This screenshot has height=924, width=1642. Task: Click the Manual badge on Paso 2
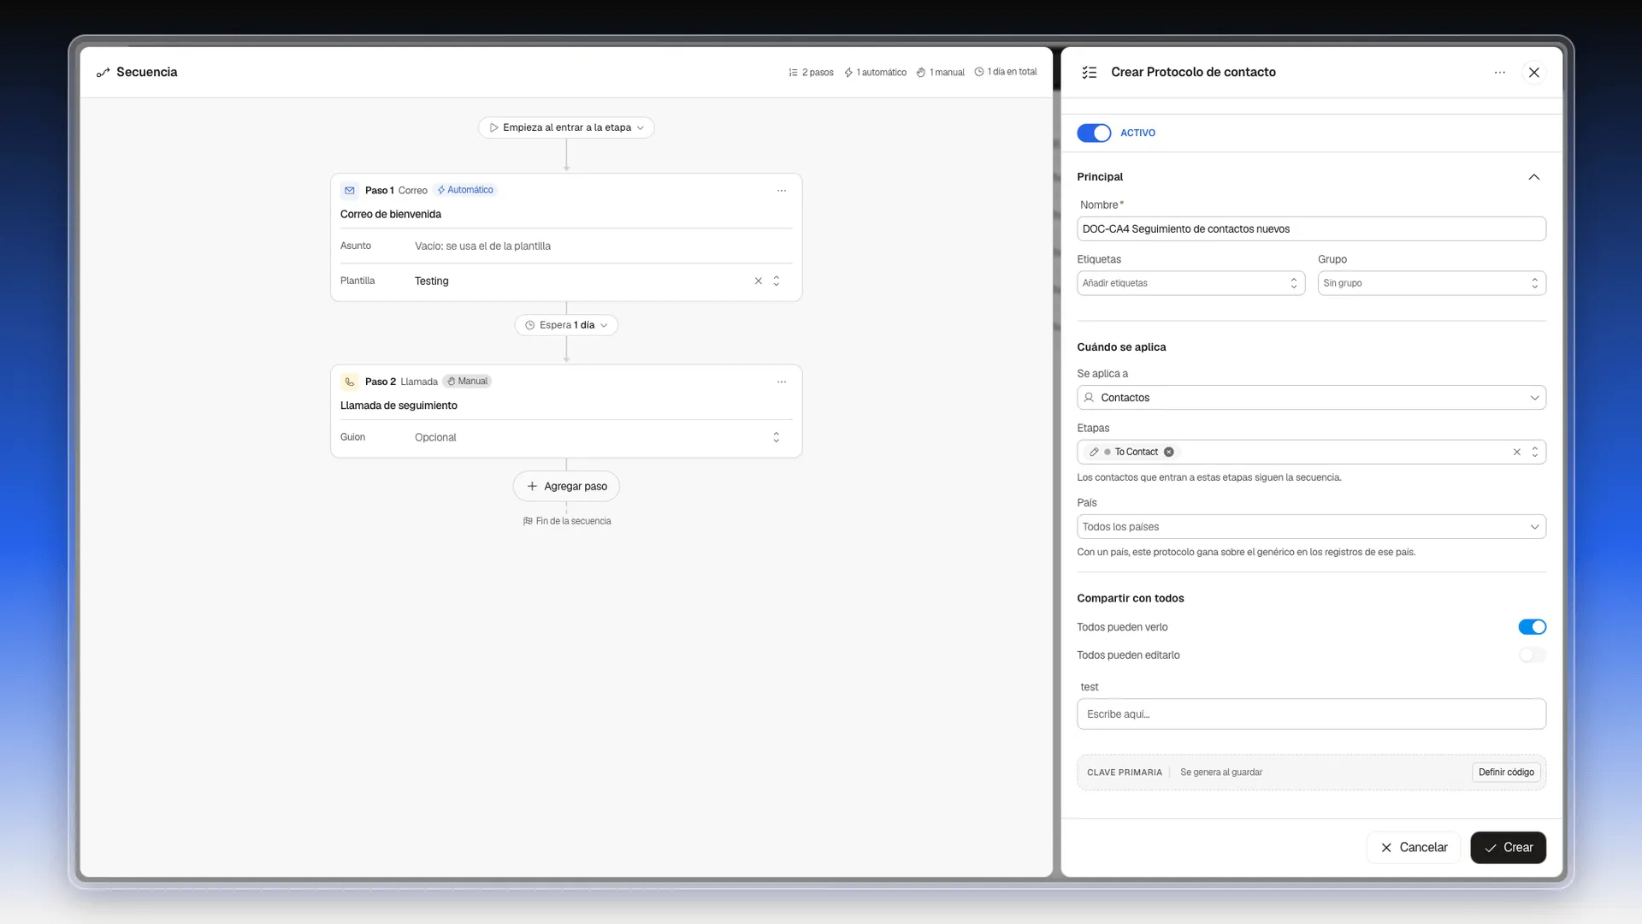[x=467, y=382]
